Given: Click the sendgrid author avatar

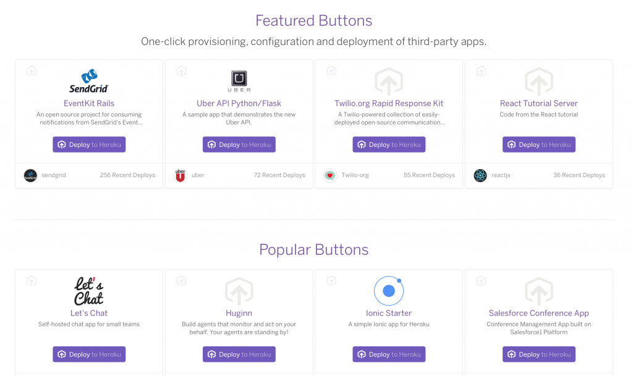Looking at the screenshot, I should point(30,175).
